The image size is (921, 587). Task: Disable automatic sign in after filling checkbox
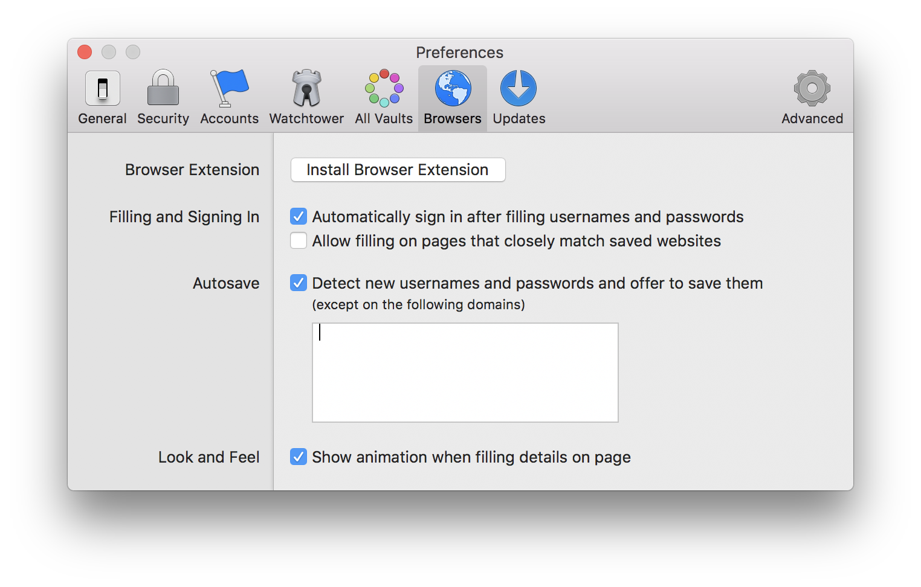point(299,216)
